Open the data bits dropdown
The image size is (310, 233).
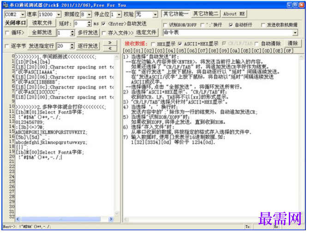(89, 14)
